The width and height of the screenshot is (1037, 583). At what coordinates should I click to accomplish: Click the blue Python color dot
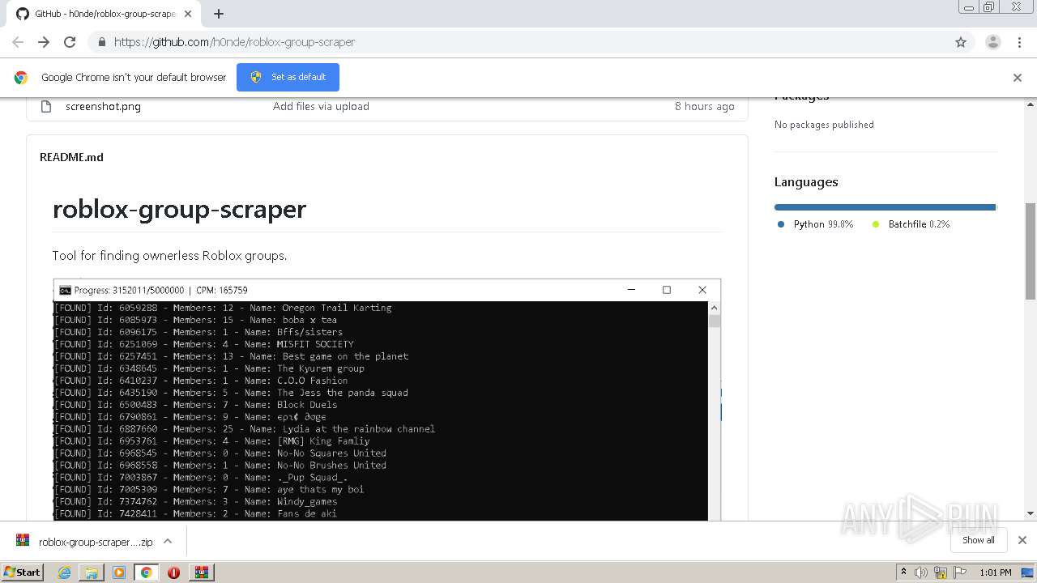(781, 224)
